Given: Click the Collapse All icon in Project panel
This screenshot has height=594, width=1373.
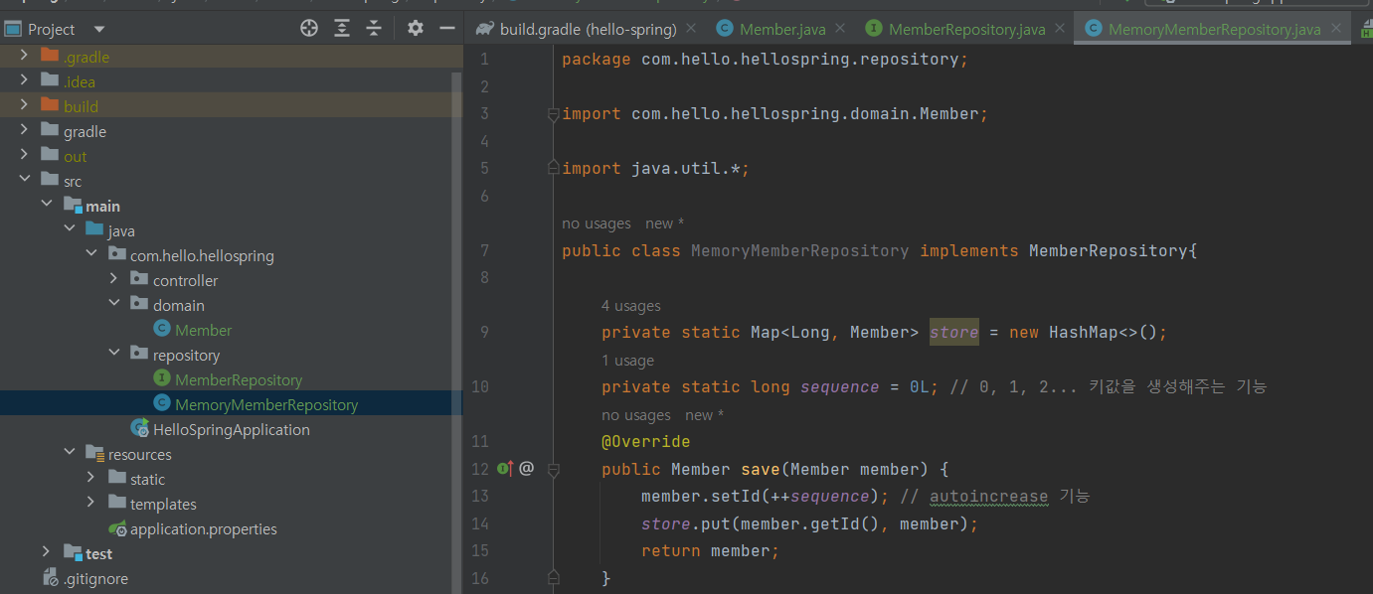Looking at the screenshot, I should tap(374, 29).
